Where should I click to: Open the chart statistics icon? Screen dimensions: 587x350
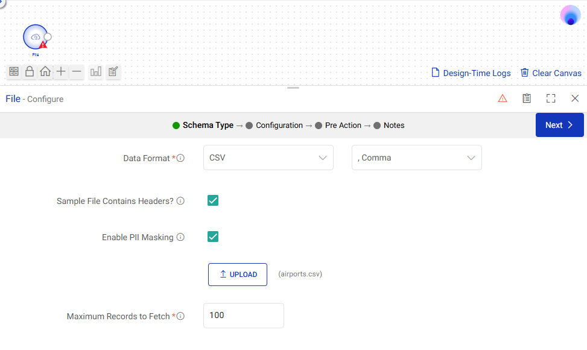click(x=95, y=71)
